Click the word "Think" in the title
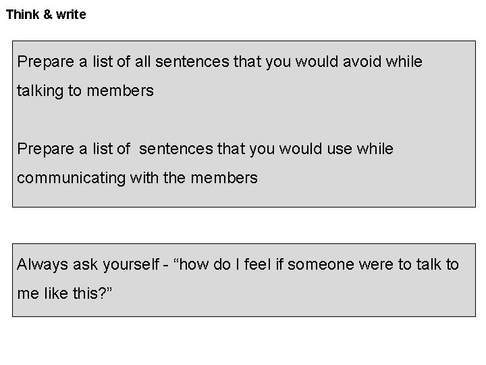 (x=23, y=14)
